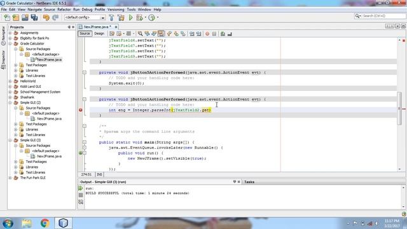Click the error glyph beside int eng line
The width and height of the screenshot is (407, 229).
[x=81, y=110]
